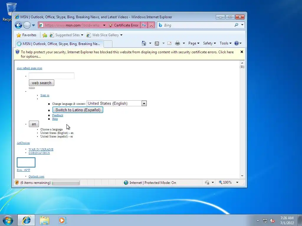Click the AdChoices link
Image resolution: width=302 pixels, height=226 pixels.
[x=23, y=143]
